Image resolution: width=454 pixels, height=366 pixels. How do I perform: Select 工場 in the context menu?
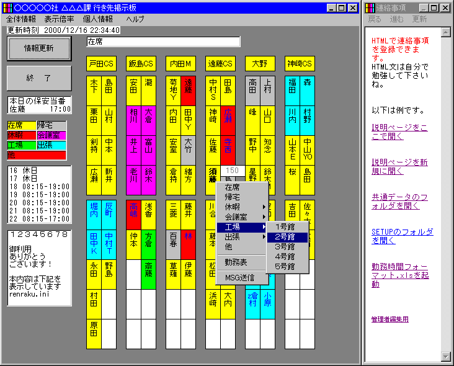(241, 227)
